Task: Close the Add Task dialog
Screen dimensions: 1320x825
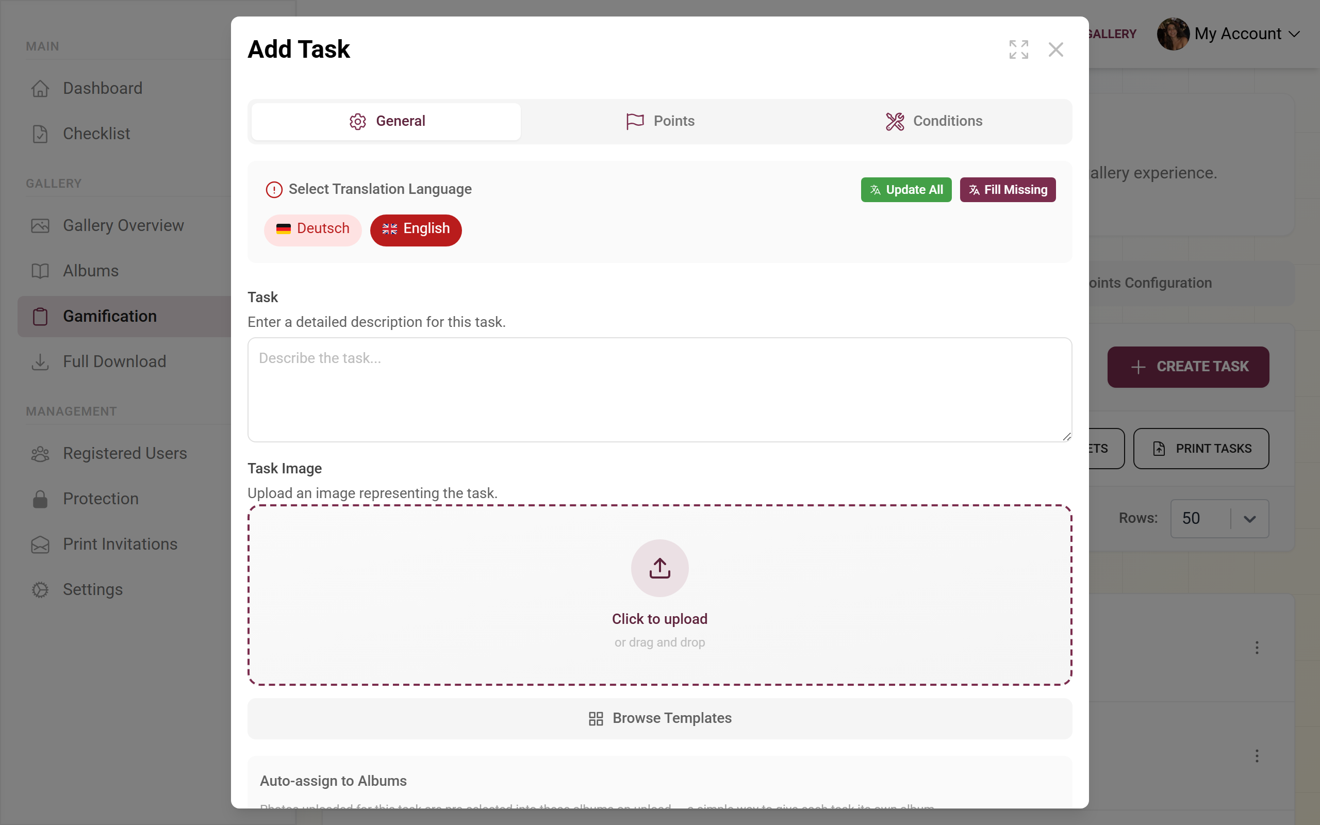Action: (1055, 49)
